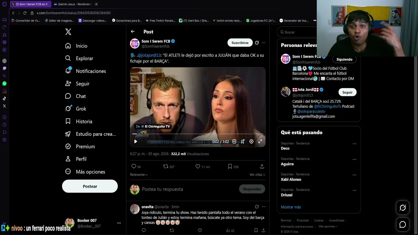Open the X logo home icon
418x235 pixels.
click(x=68, y=32)
